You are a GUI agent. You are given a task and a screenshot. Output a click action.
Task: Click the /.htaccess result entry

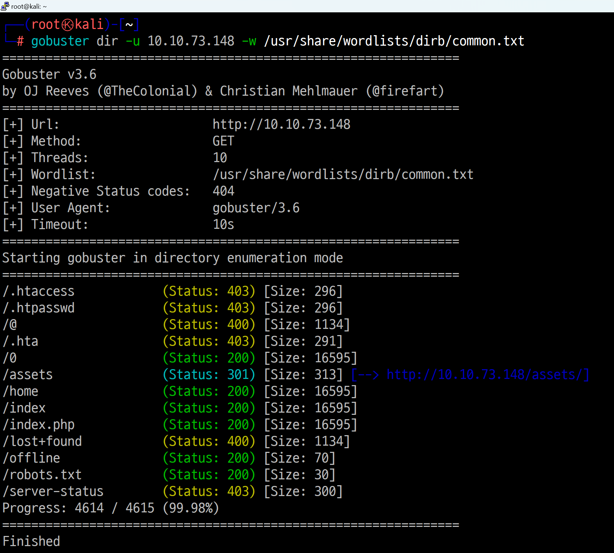[38, 291]
